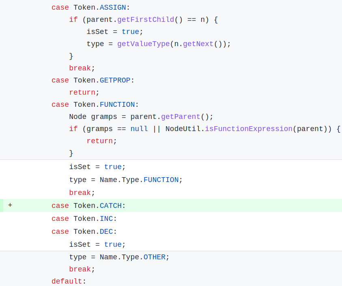This screenshot has height=286, width=342.
Task: Click the getParent method call
Action: 181,117
